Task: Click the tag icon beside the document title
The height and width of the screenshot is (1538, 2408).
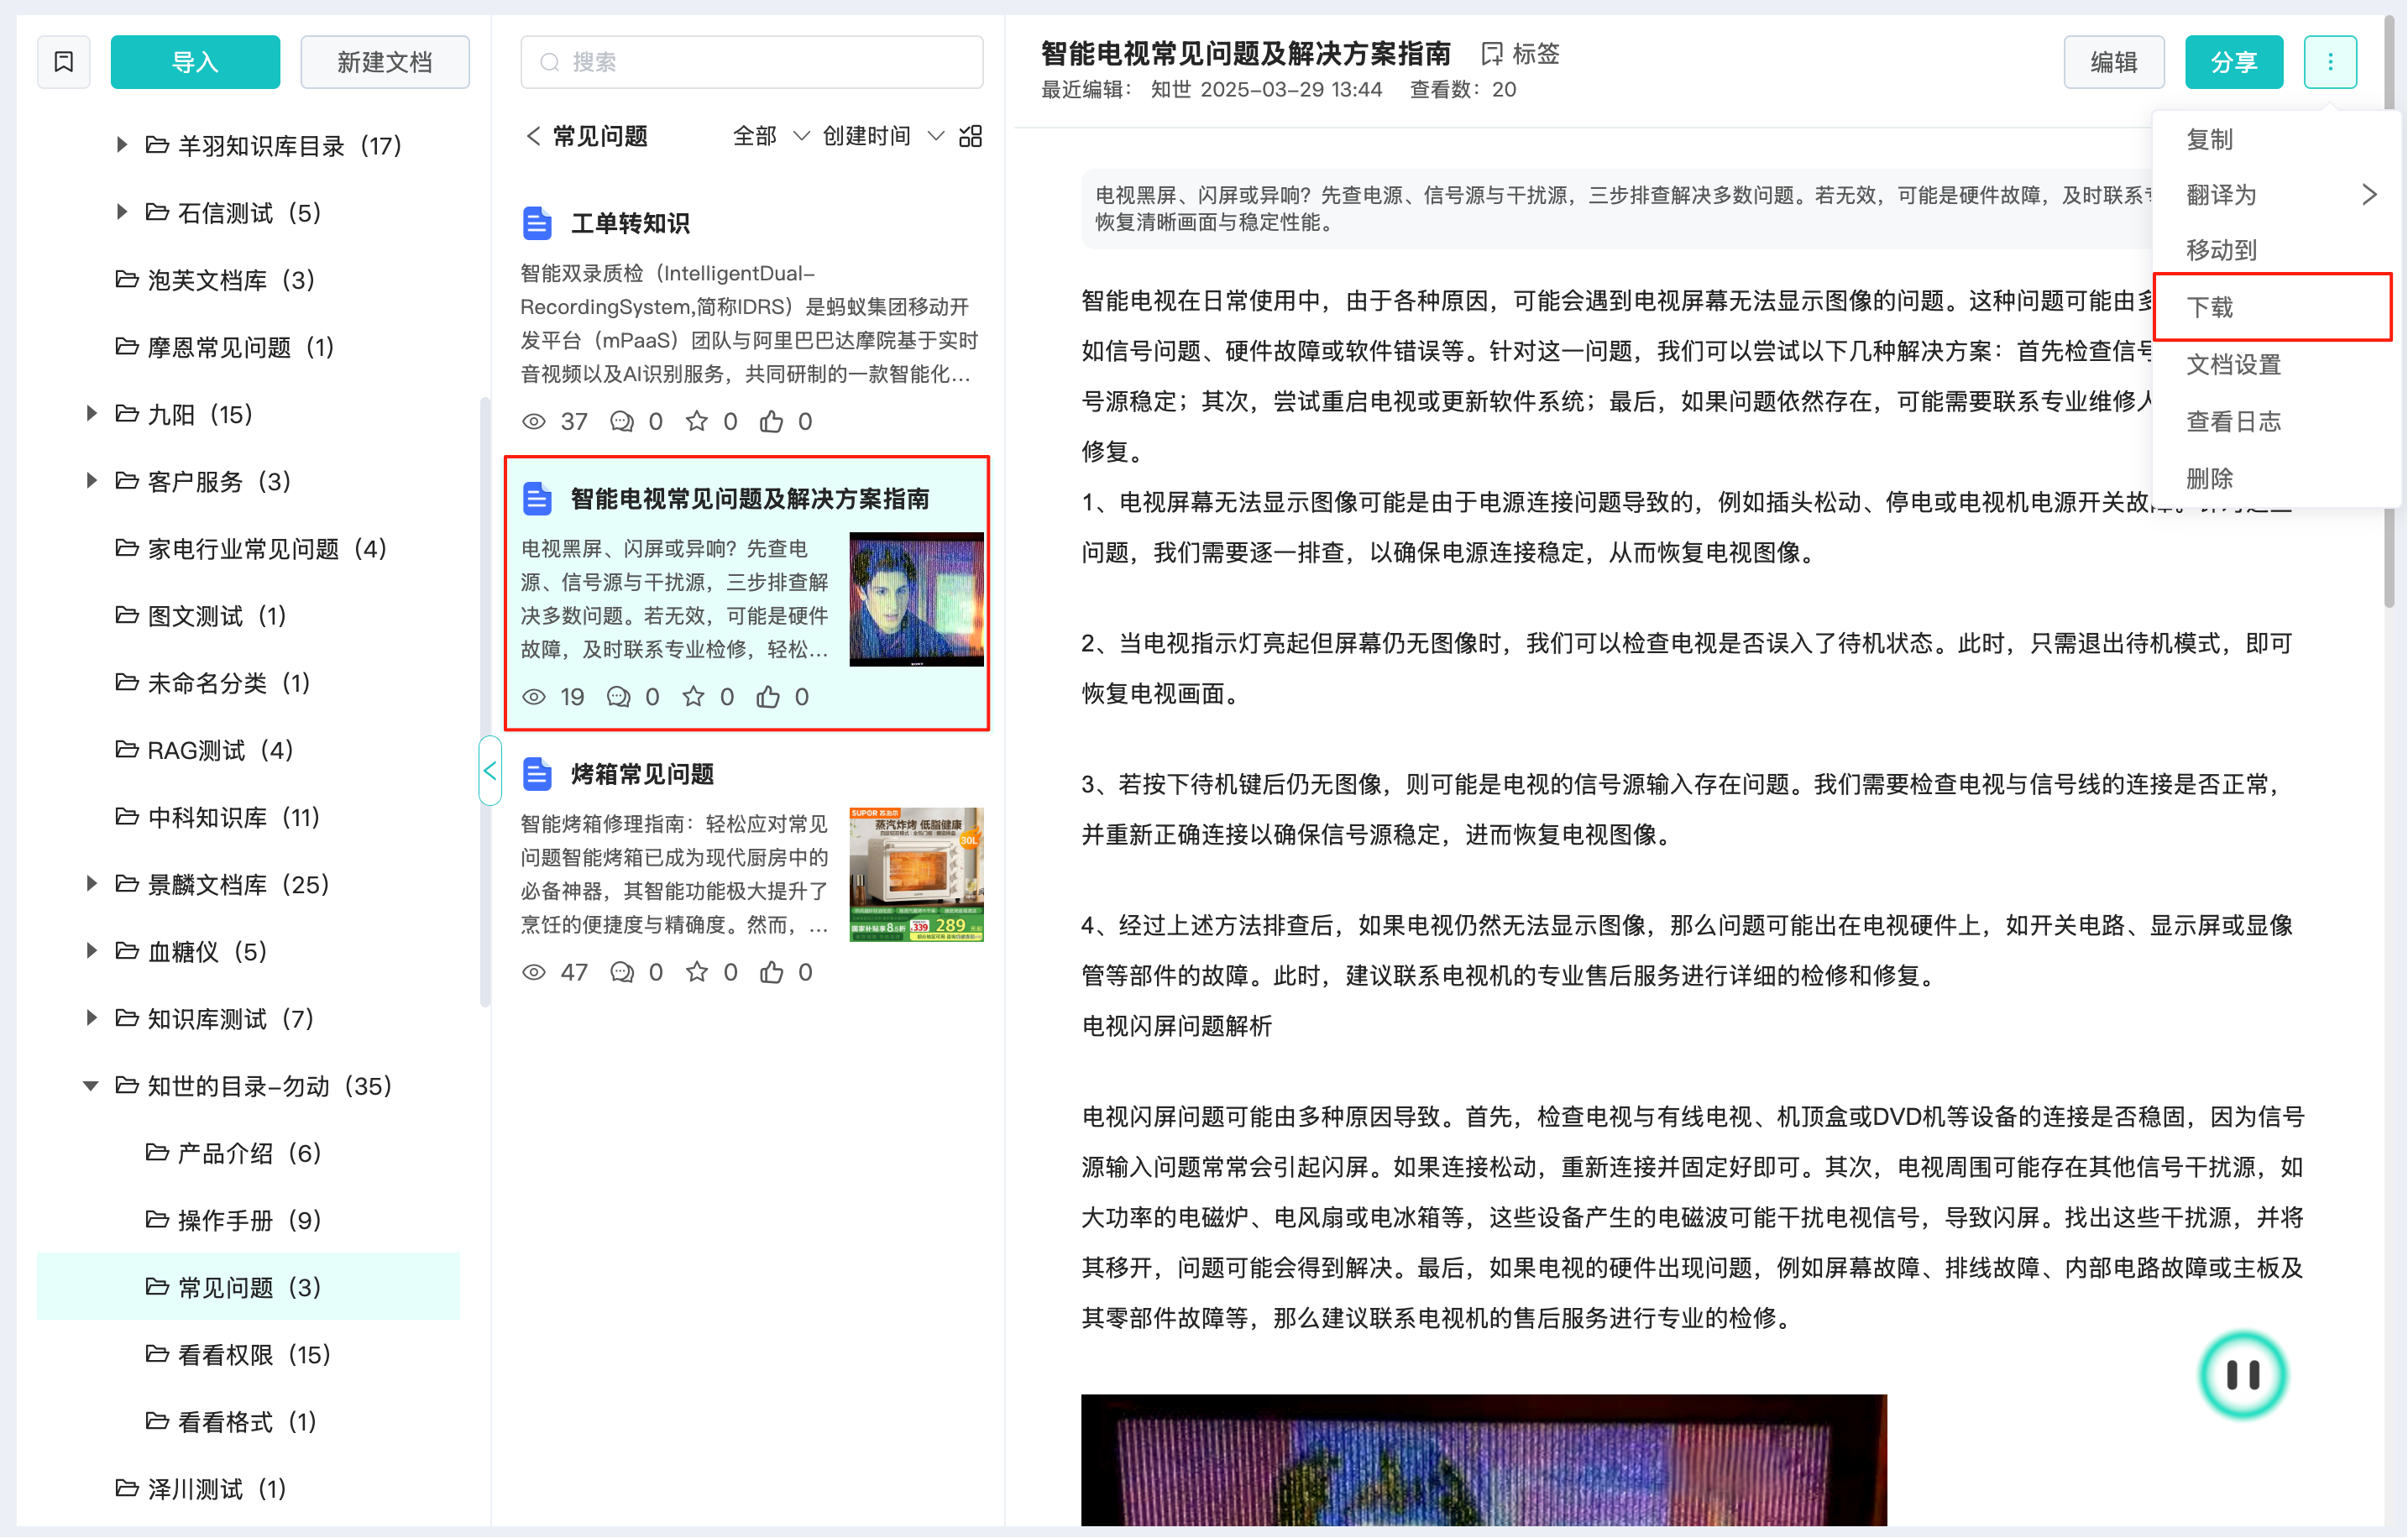Action: coord(1491,54)
